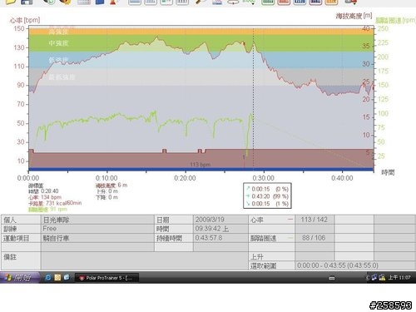Click the 上升 label cell
The width and height of the screenshot is (416, 312).
pyautogui.click(x=272, y=257)
